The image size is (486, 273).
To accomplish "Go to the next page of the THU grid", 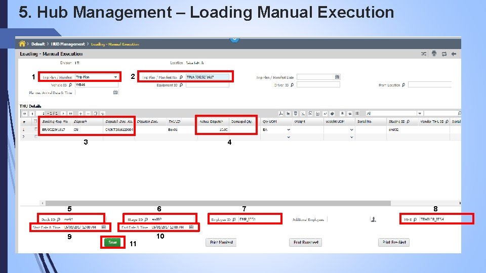I will pos(63,114).
